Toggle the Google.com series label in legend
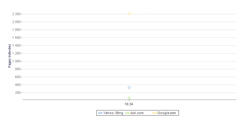This screenshot has width=243, height=121. pyautogui.click(x=166, y=113)
